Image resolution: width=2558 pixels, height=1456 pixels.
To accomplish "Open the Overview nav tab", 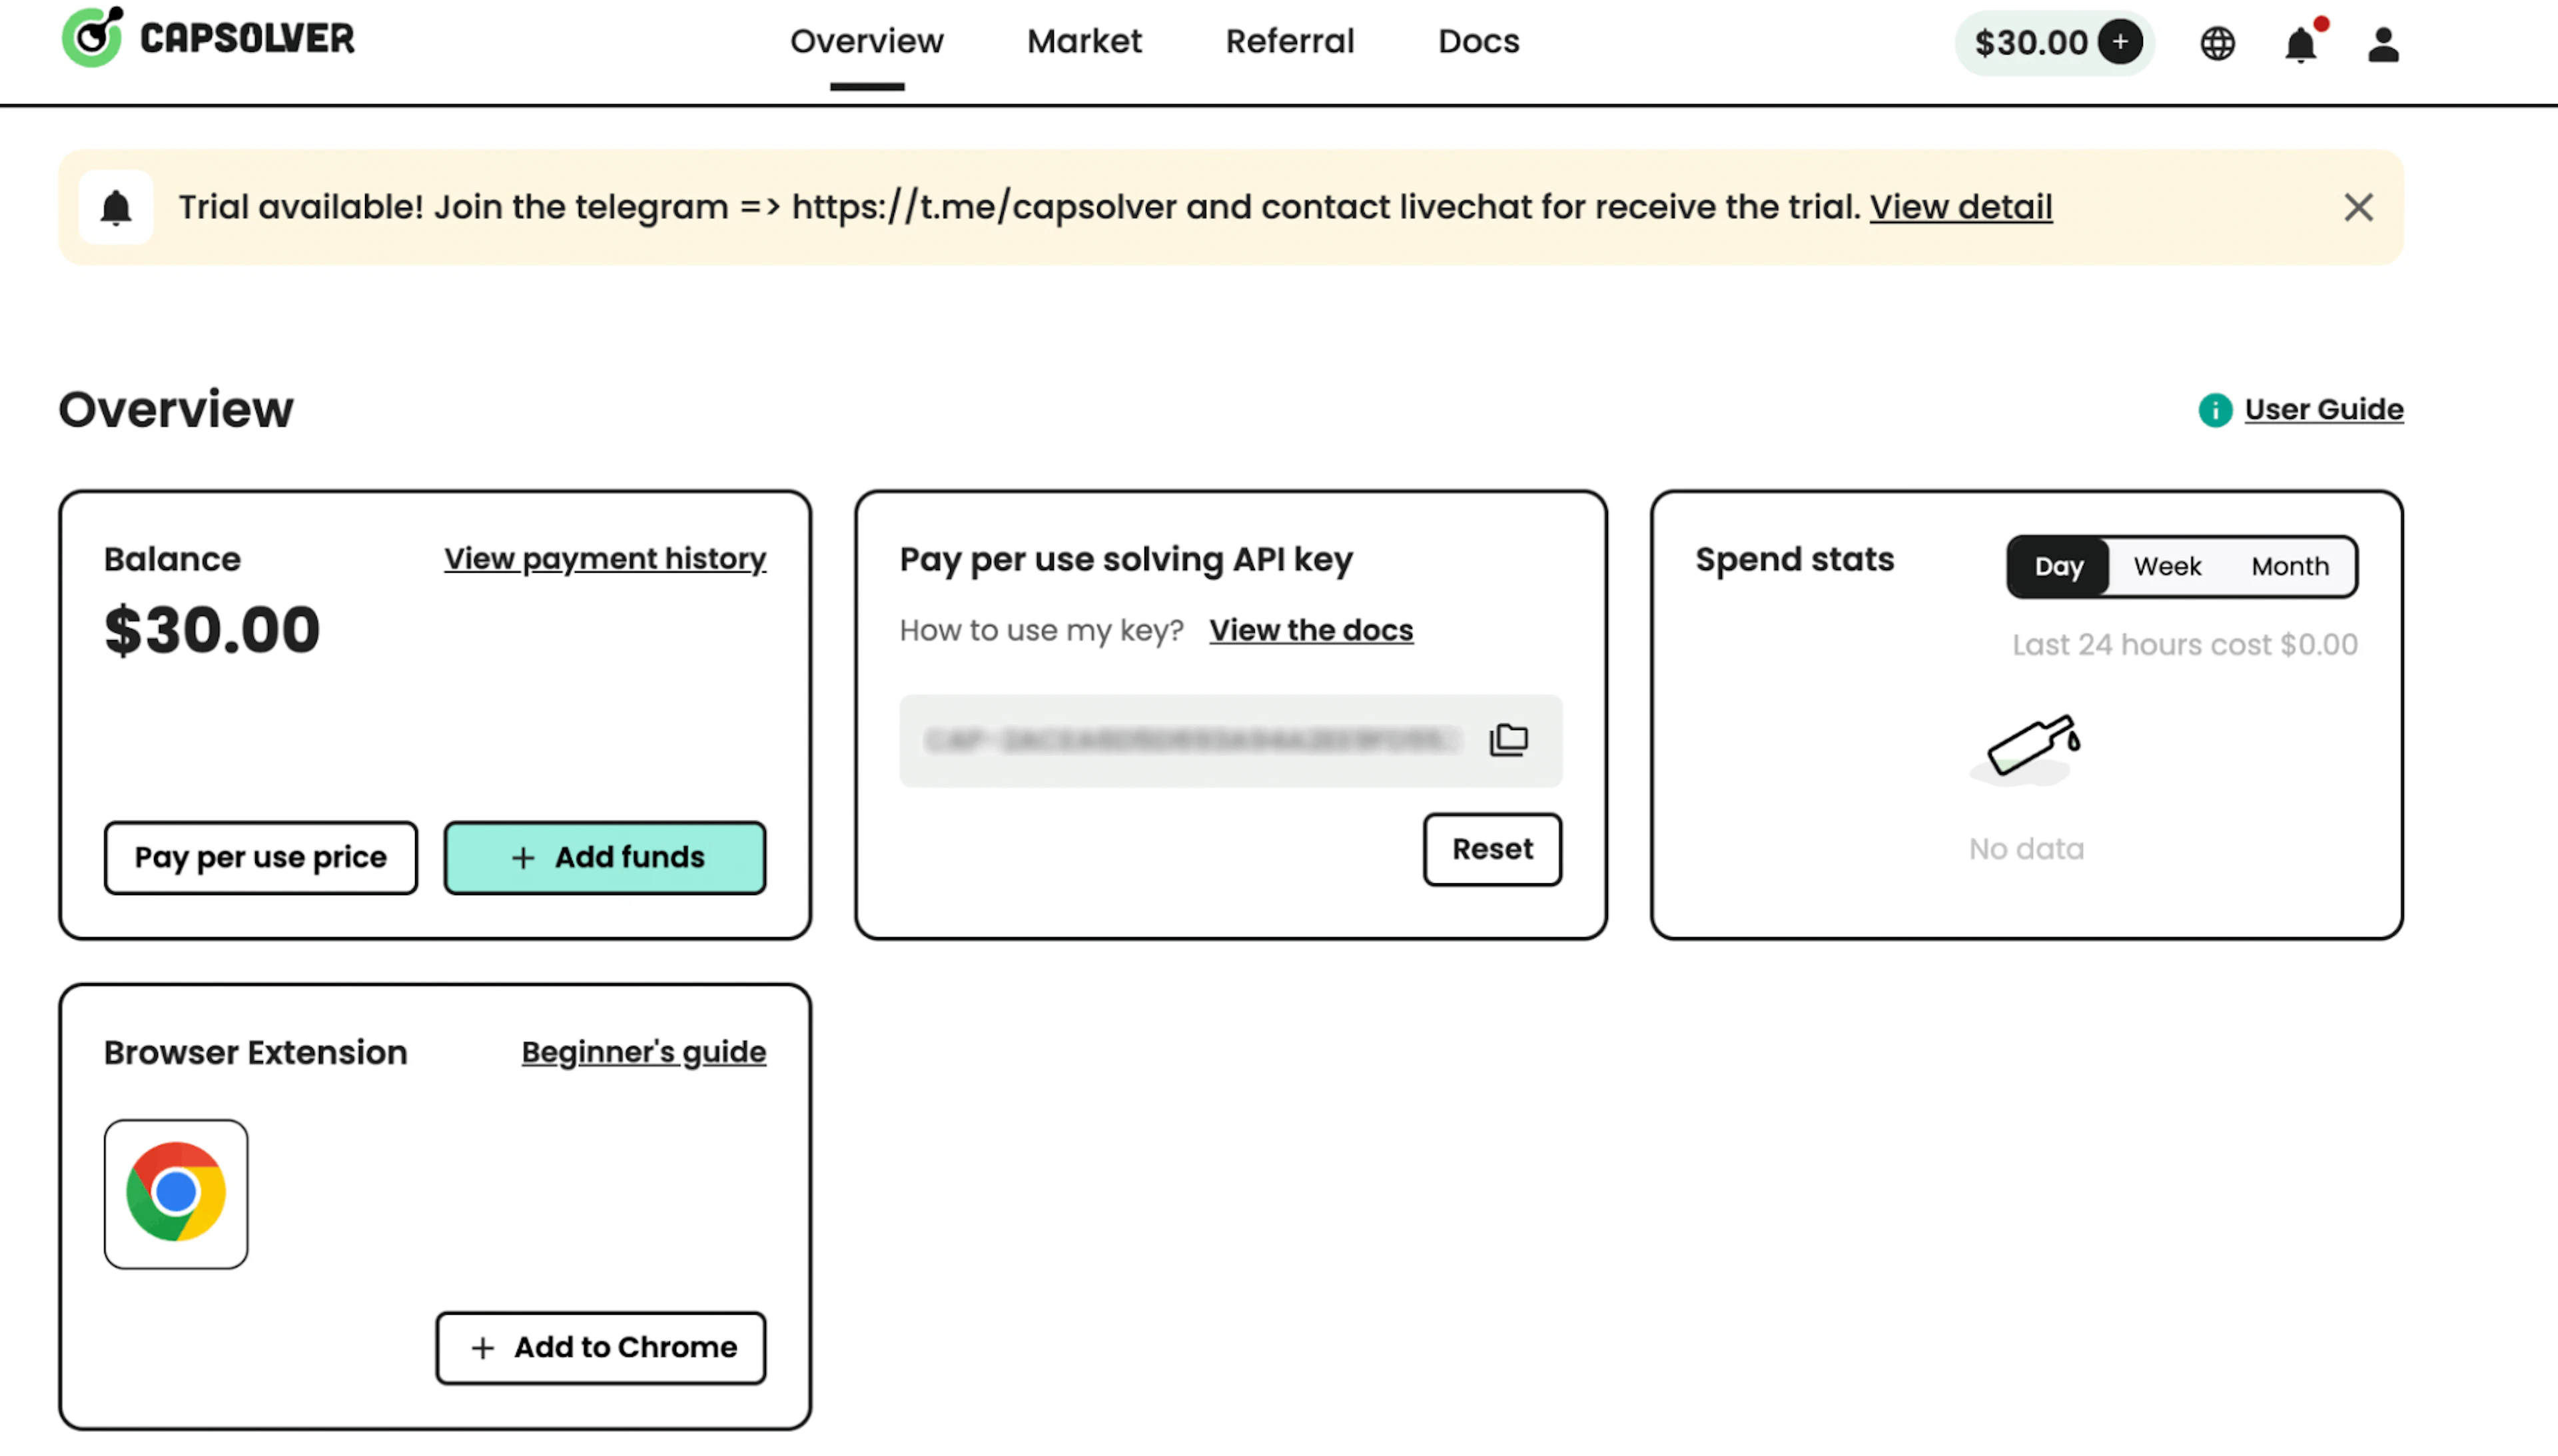I will pos(866,41).
